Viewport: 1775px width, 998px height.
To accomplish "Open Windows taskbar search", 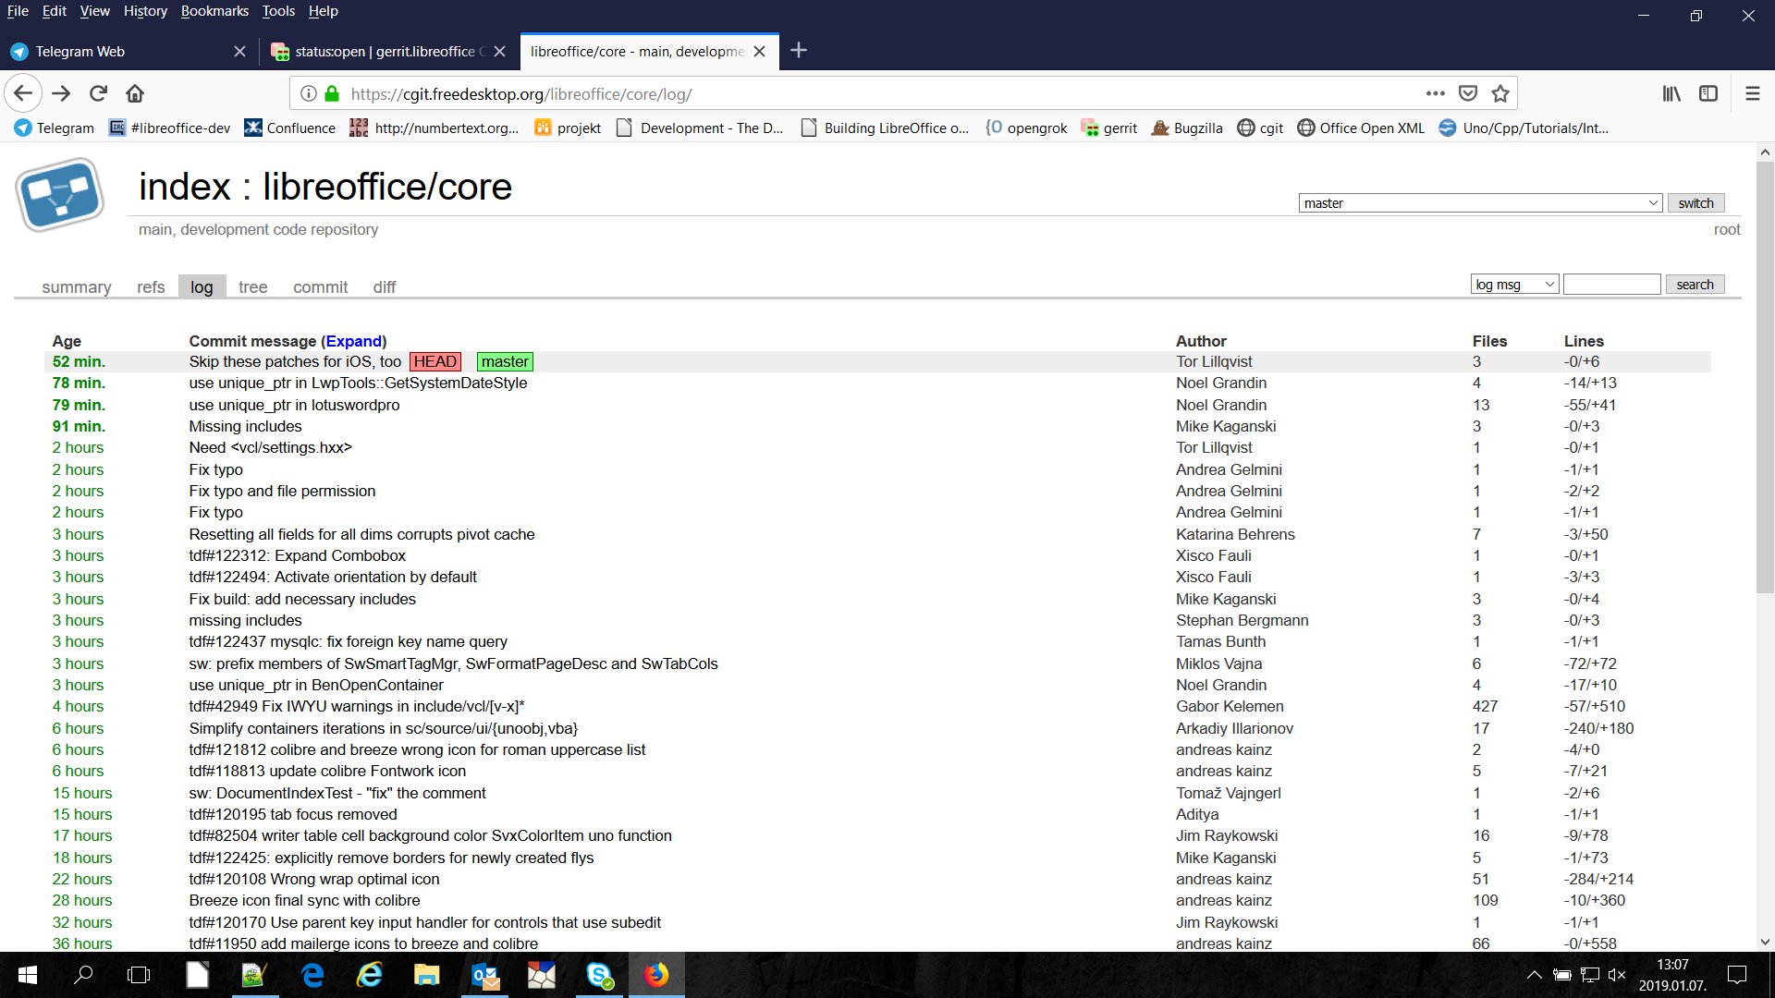I will pyautogui.click(x=83, y=975).
